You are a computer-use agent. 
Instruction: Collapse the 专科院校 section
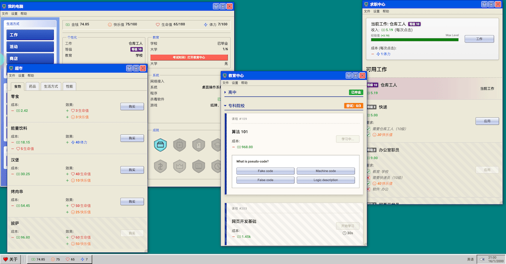[x=225, y=106]
